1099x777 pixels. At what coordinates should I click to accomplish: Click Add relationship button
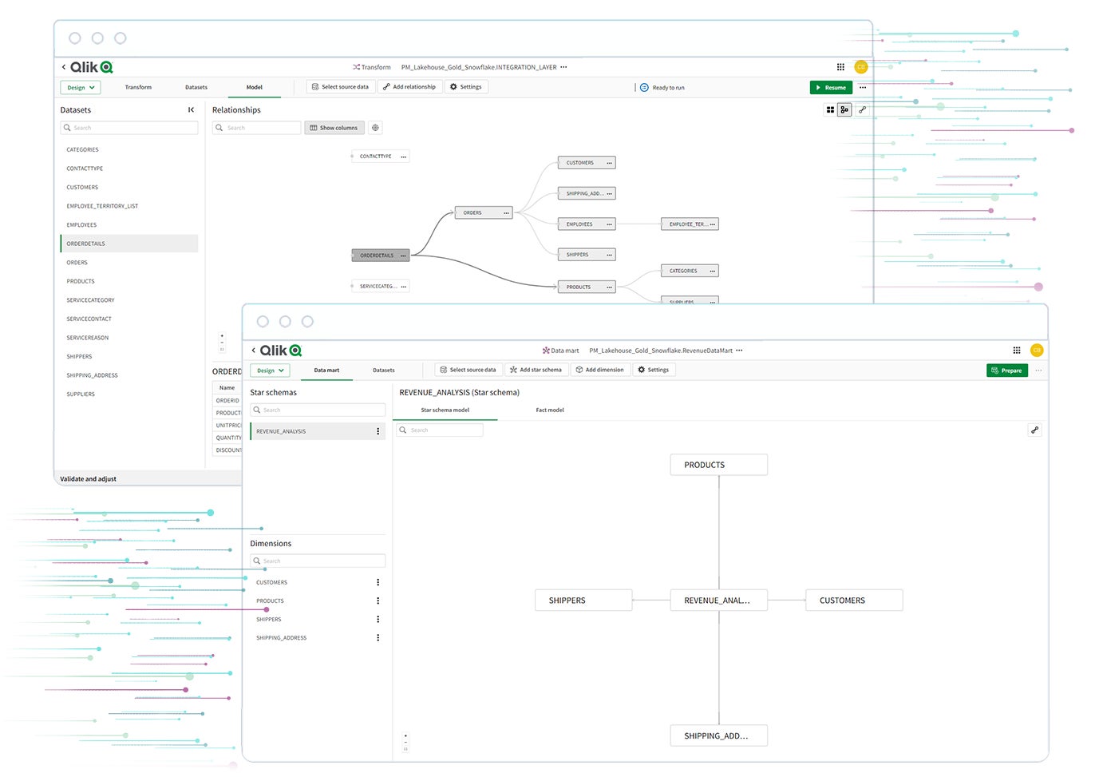[409, 87]
